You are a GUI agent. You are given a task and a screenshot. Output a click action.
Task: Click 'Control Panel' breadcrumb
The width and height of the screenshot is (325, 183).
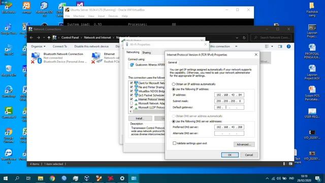70,38
